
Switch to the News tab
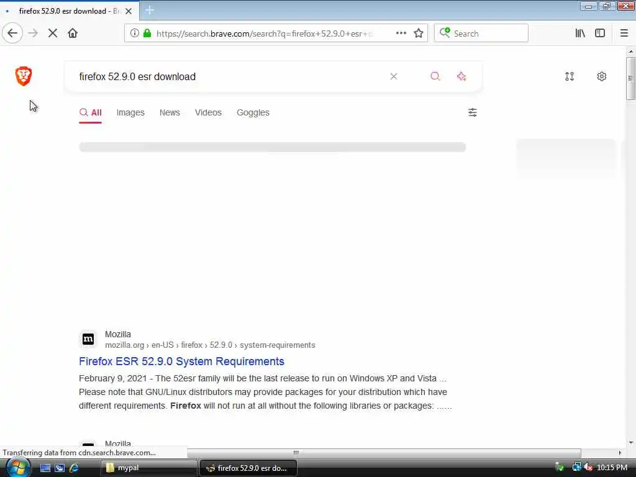170,112
